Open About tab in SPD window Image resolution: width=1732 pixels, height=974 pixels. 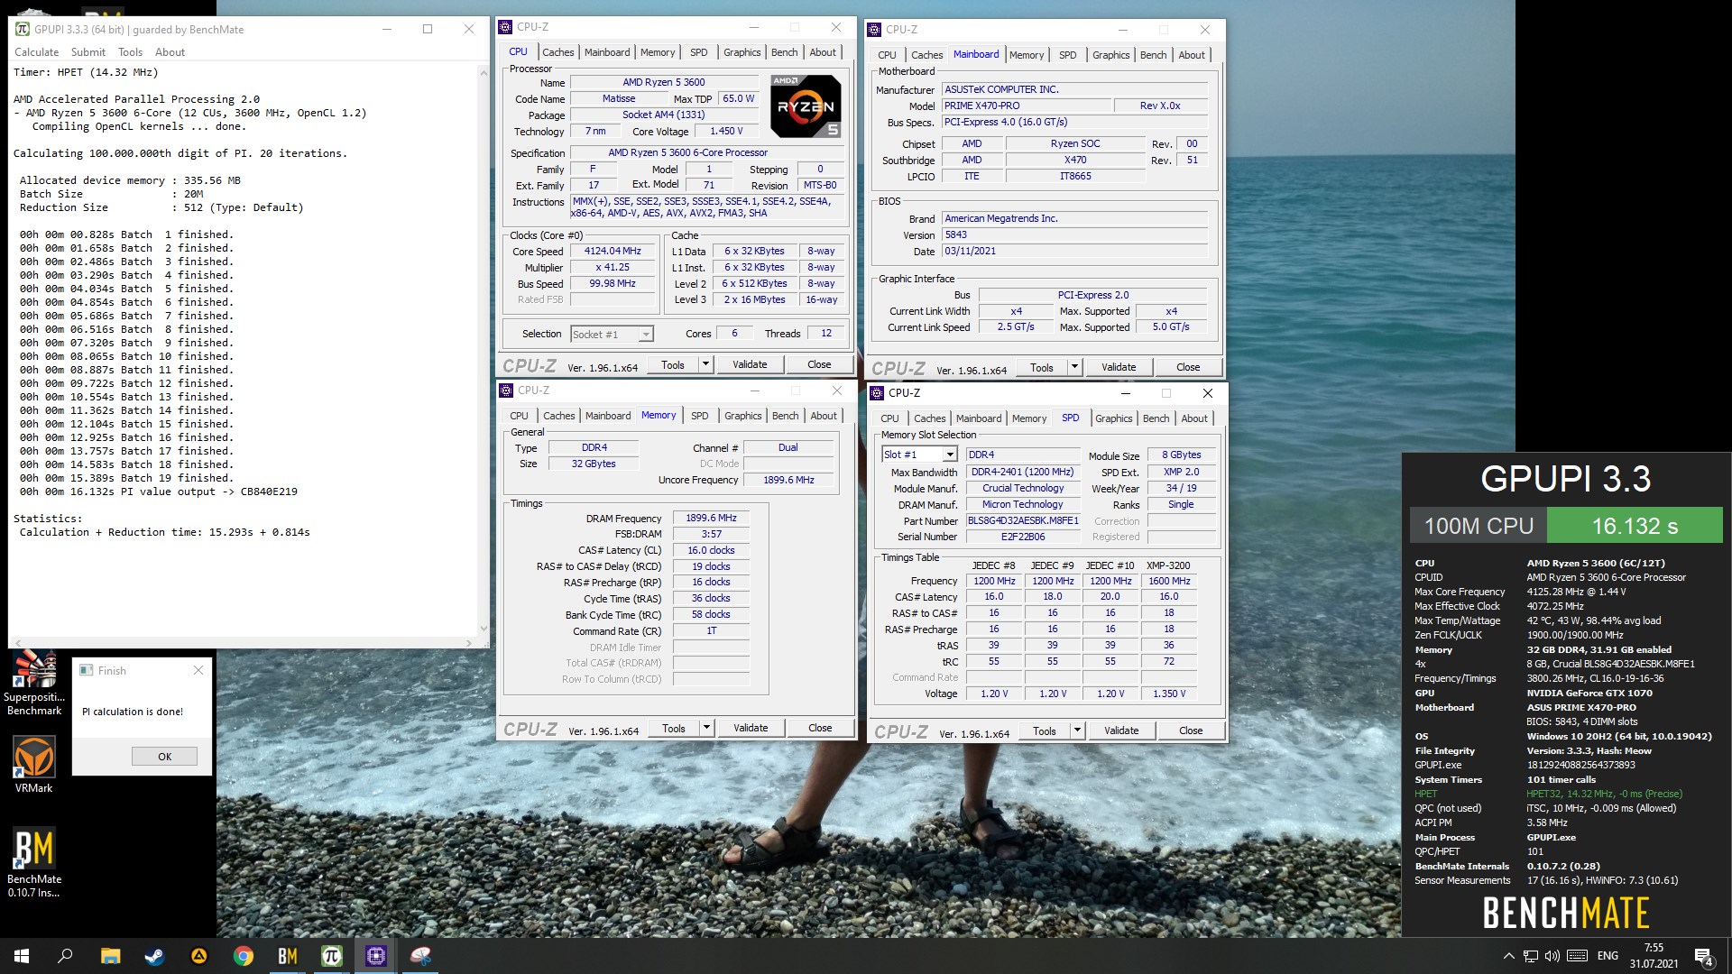[x=1194, y=418]
